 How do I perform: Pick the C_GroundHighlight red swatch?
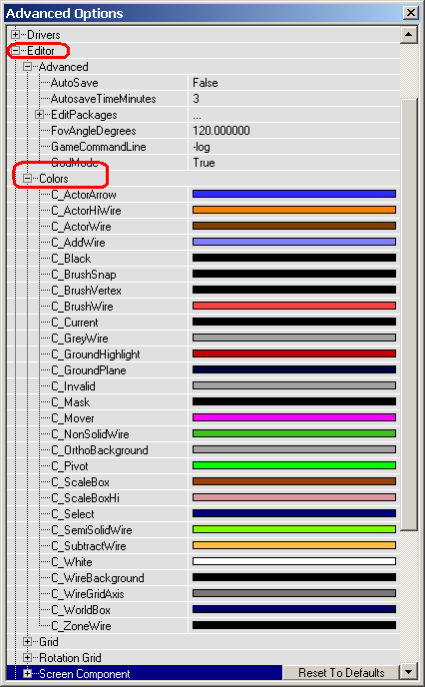(294, 353)
